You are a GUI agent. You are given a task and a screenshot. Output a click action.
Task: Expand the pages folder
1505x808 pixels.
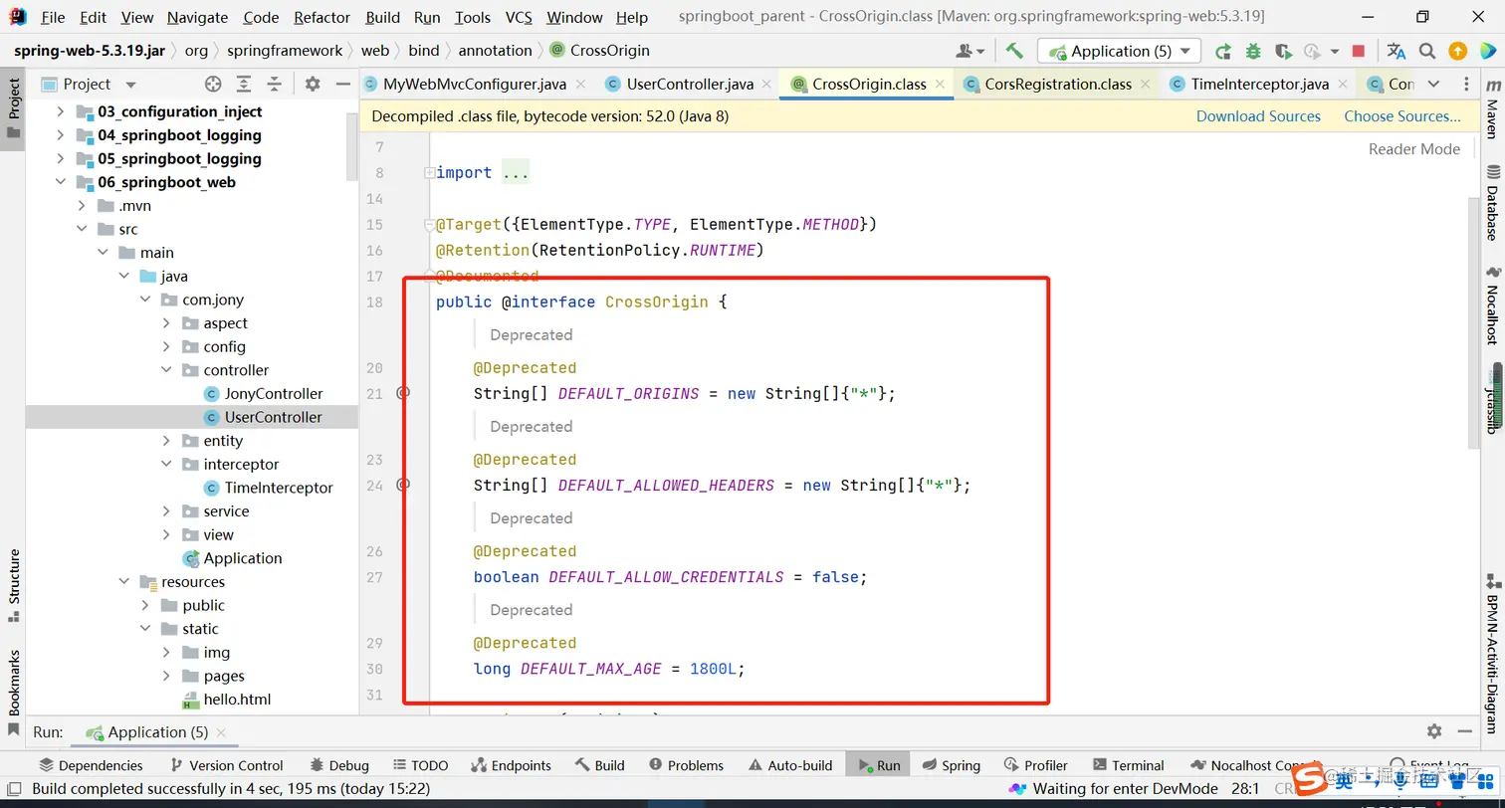[166, 676]
